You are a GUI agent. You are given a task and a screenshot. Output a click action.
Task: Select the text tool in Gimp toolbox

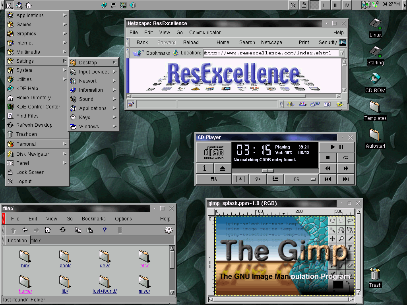350,248
